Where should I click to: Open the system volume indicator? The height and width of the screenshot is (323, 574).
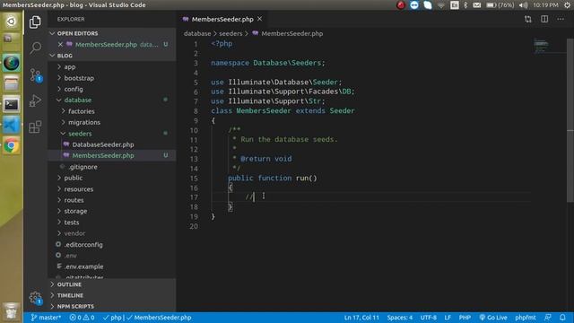524,5
